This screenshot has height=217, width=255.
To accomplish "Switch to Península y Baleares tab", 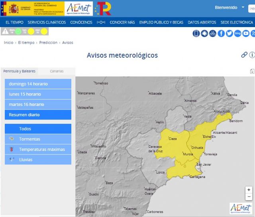I will click(x=20, y=71).
